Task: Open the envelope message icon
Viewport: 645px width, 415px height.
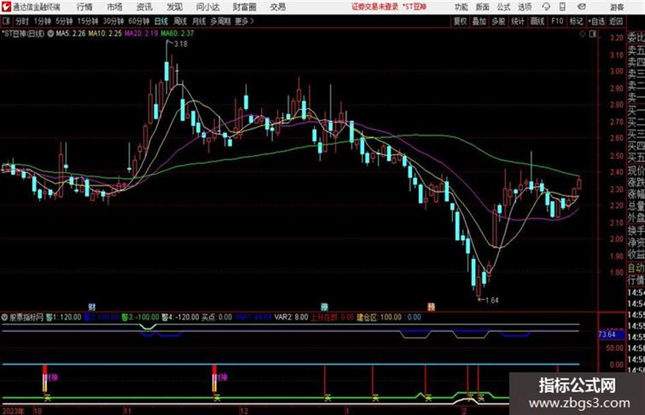Action: 582,7
